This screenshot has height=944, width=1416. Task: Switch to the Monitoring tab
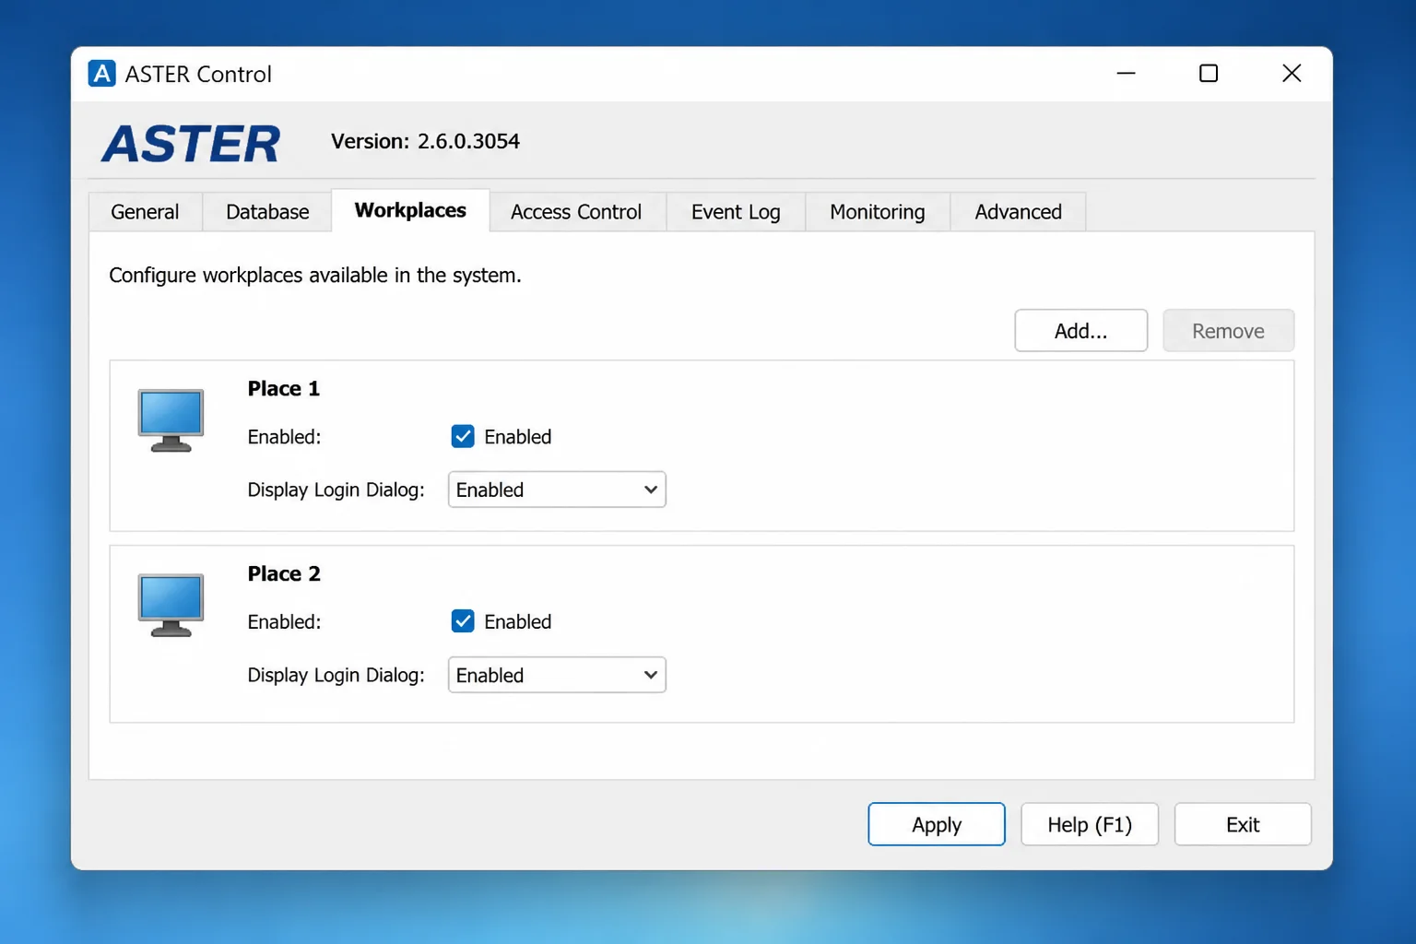(878, 212)
